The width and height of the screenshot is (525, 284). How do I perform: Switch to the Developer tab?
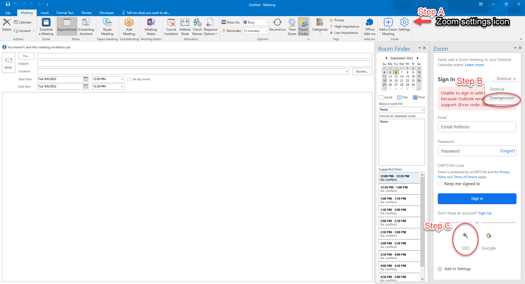click(107, 13)
